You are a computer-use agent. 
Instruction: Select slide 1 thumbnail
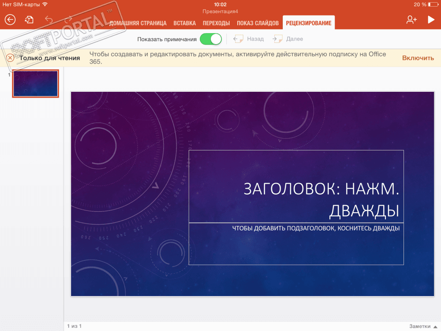point(35,83)
